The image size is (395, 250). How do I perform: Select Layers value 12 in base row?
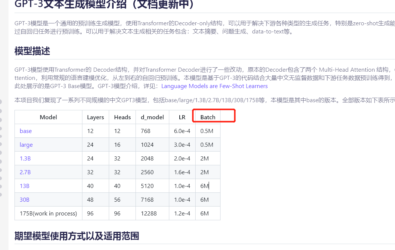pyautogui.click(x=90, y=131)
